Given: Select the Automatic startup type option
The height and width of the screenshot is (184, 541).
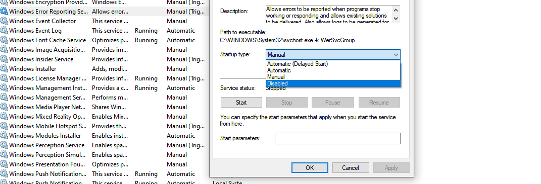Looking at the screenshot, I should [333, 70].
